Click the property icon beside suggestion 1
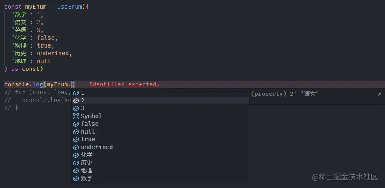This screenshot has width=385, height=188. pyautogui.click(x=76, y=93)
